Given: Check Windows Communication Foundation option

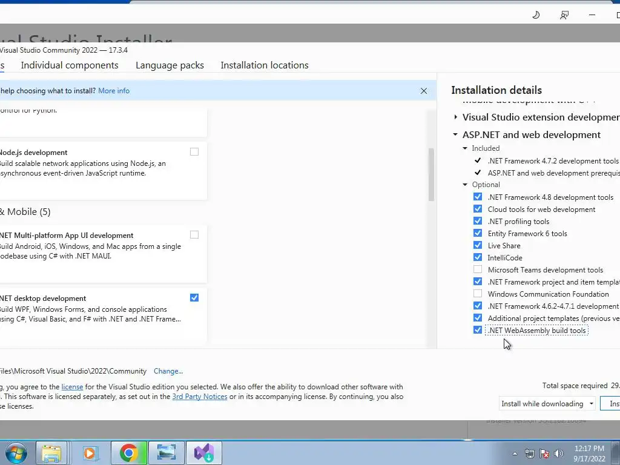Looking at the screenshot, I should [478, 294].
